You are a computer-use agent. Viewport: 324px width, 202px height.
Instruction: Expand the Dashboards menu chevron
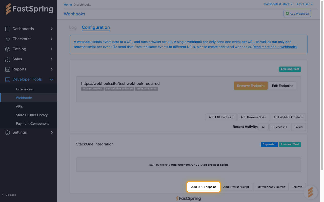pyautogui.click(x=52, y=29)
